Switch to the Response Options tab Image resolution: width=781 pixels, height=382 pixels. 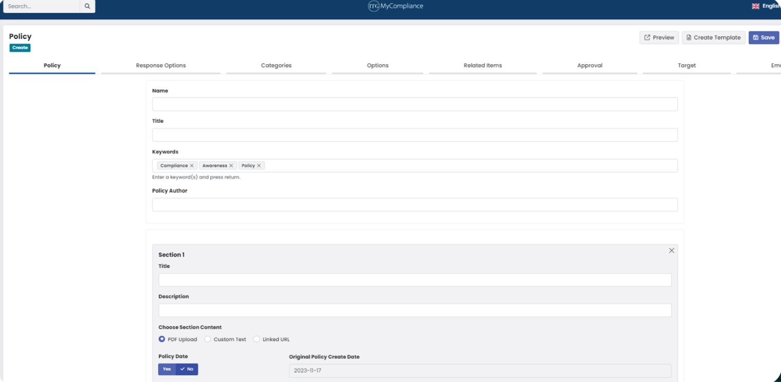(x=160, y=65)
